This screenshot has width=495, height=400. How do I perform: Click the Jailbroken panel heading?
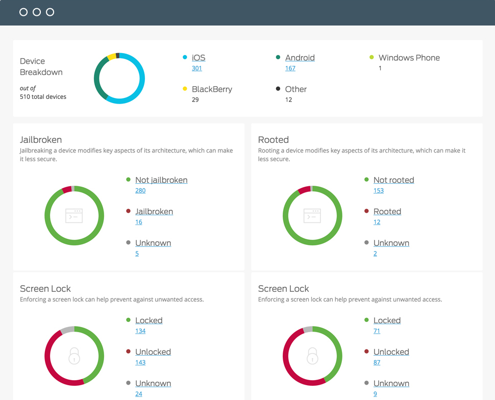point(41,140)
